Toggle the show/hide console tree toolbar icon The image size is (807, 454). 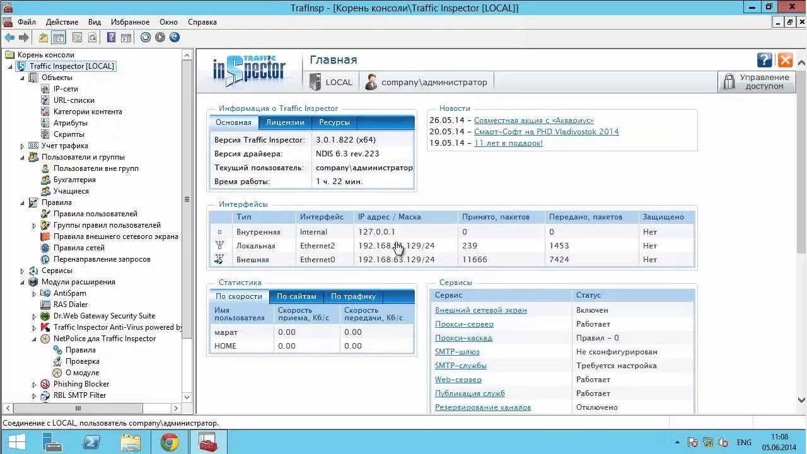(59, 38)
